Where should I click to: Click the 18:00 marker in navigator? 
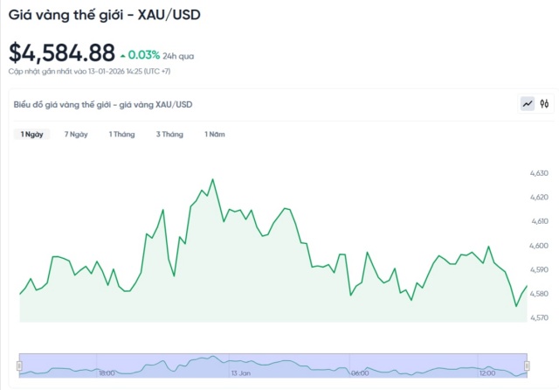pyautogui.click(x=107, y=373)
